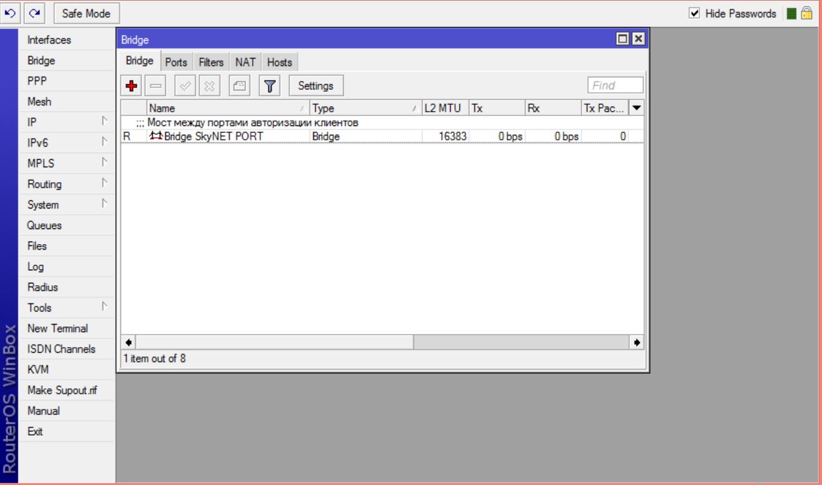The image size is (822, 485).
Task: Click the '1 item out of 8' status text
Action: point(154,359)
